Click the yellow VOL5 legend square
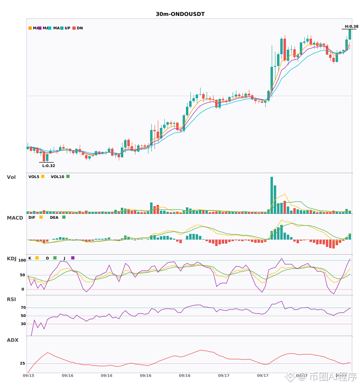This screenshot has width=360, height=387. (x=43, y=176)
